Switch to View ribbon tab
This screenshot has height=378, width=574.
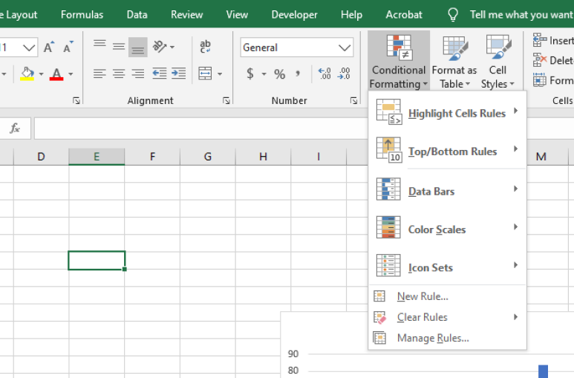(237, 15)
